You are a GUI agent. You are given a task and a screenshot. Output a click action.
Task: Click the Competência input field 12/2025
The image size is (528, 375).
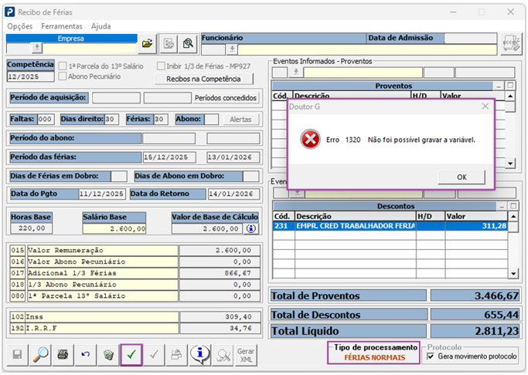pos(29,77)
